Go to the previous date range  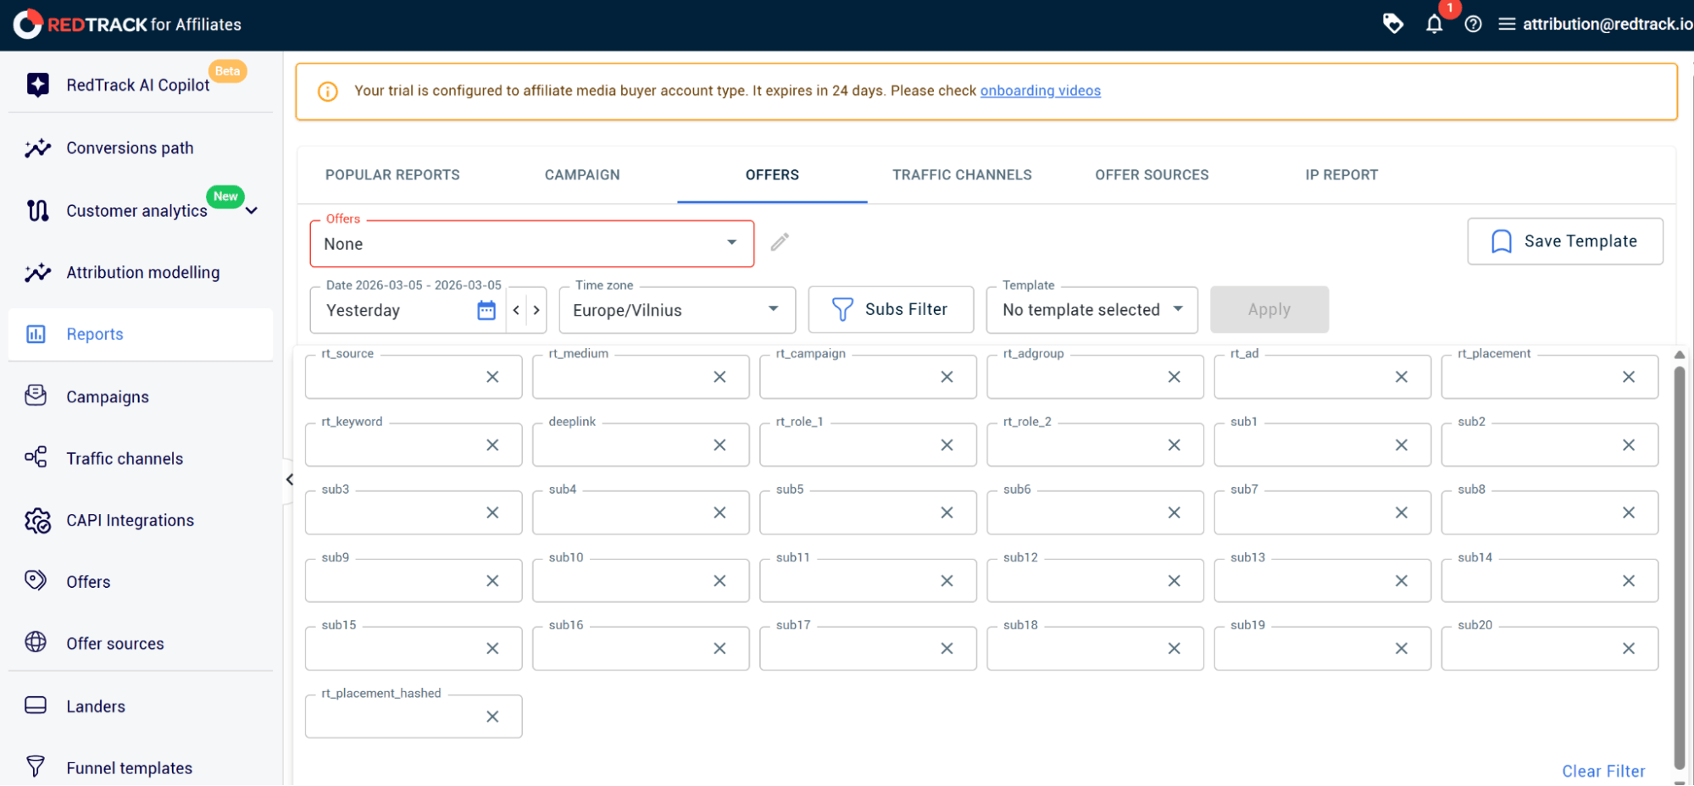516,310
